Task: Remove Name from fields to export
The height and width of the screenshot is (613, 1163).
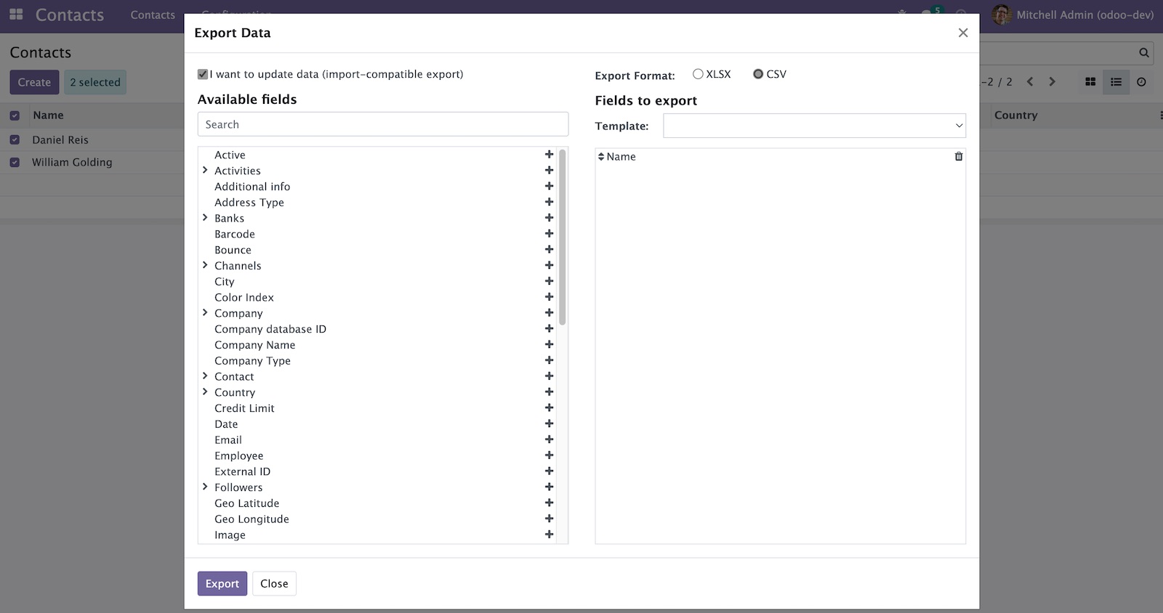Action: click(959, 156)
